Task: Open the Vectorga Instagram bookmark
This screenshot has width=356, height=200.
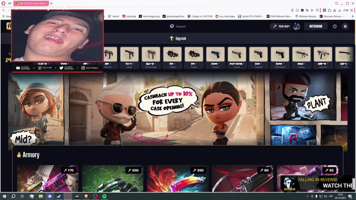Action: tap(129, 16)
